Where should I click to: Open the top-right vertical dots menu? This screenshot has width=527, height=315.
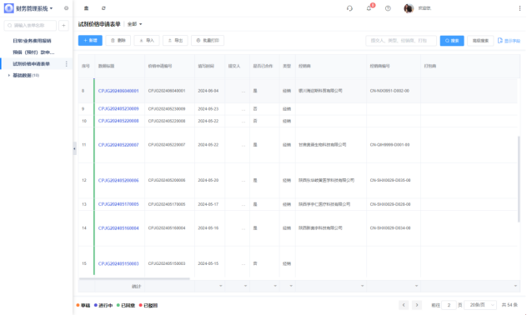coord(519,8)
